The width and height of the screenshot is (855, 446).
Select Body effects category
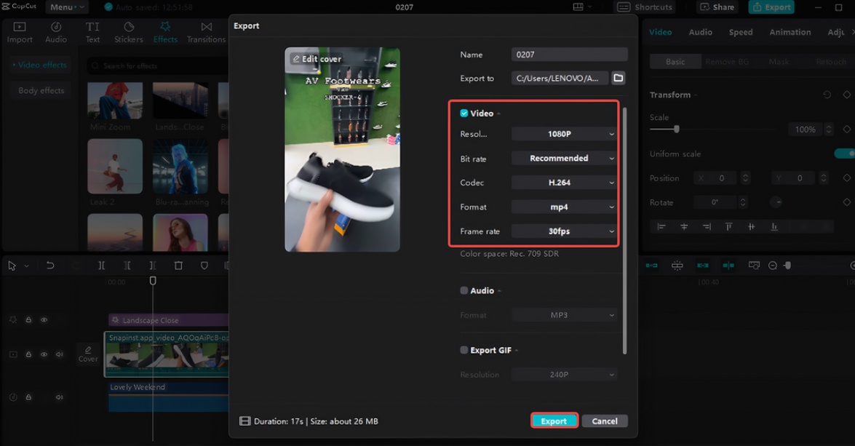tap(41, 90)
